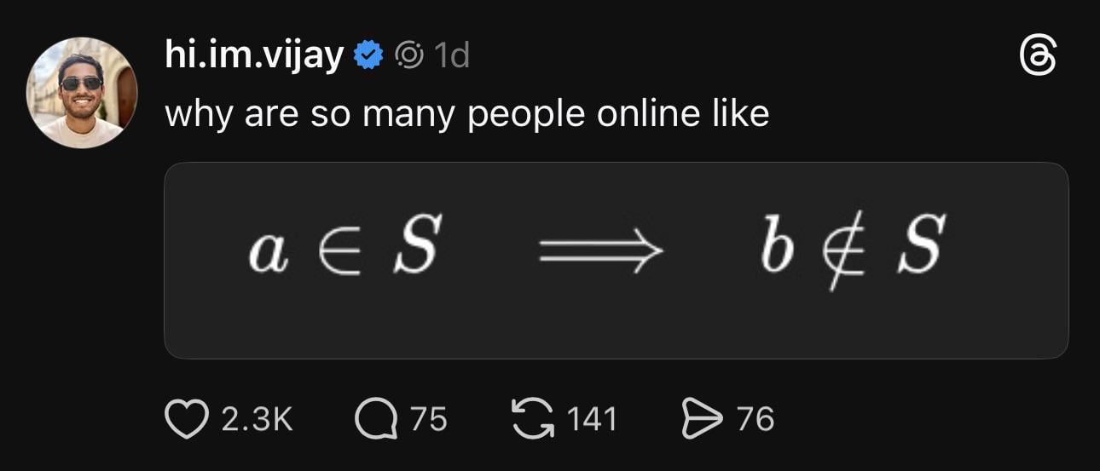Open replies via the comment bubble icon

click(374, 418)
